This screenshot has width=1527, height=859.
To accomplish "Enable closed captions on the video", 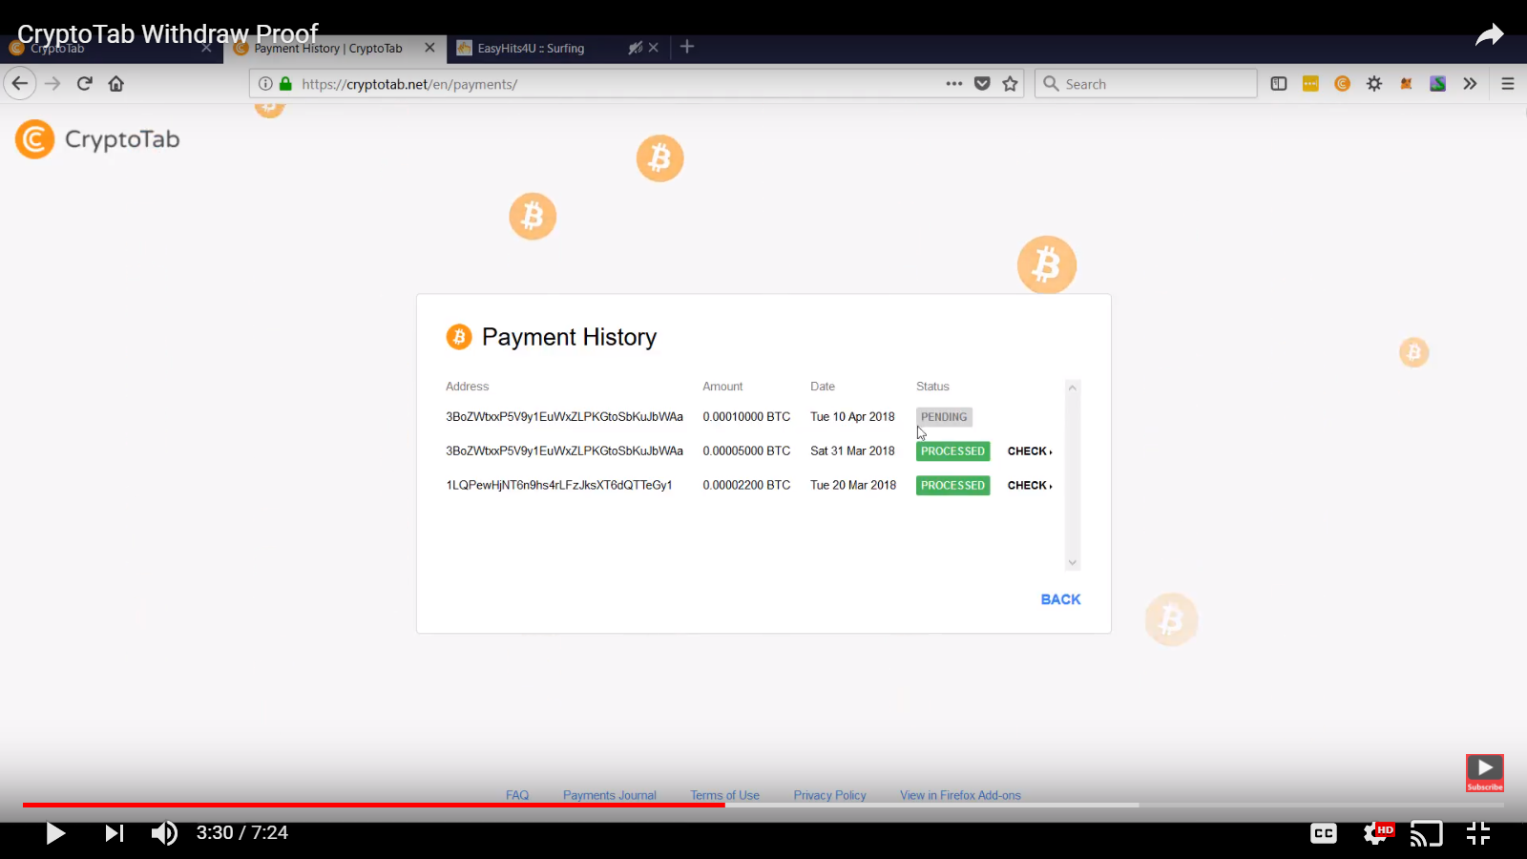I will point(1323,832).
